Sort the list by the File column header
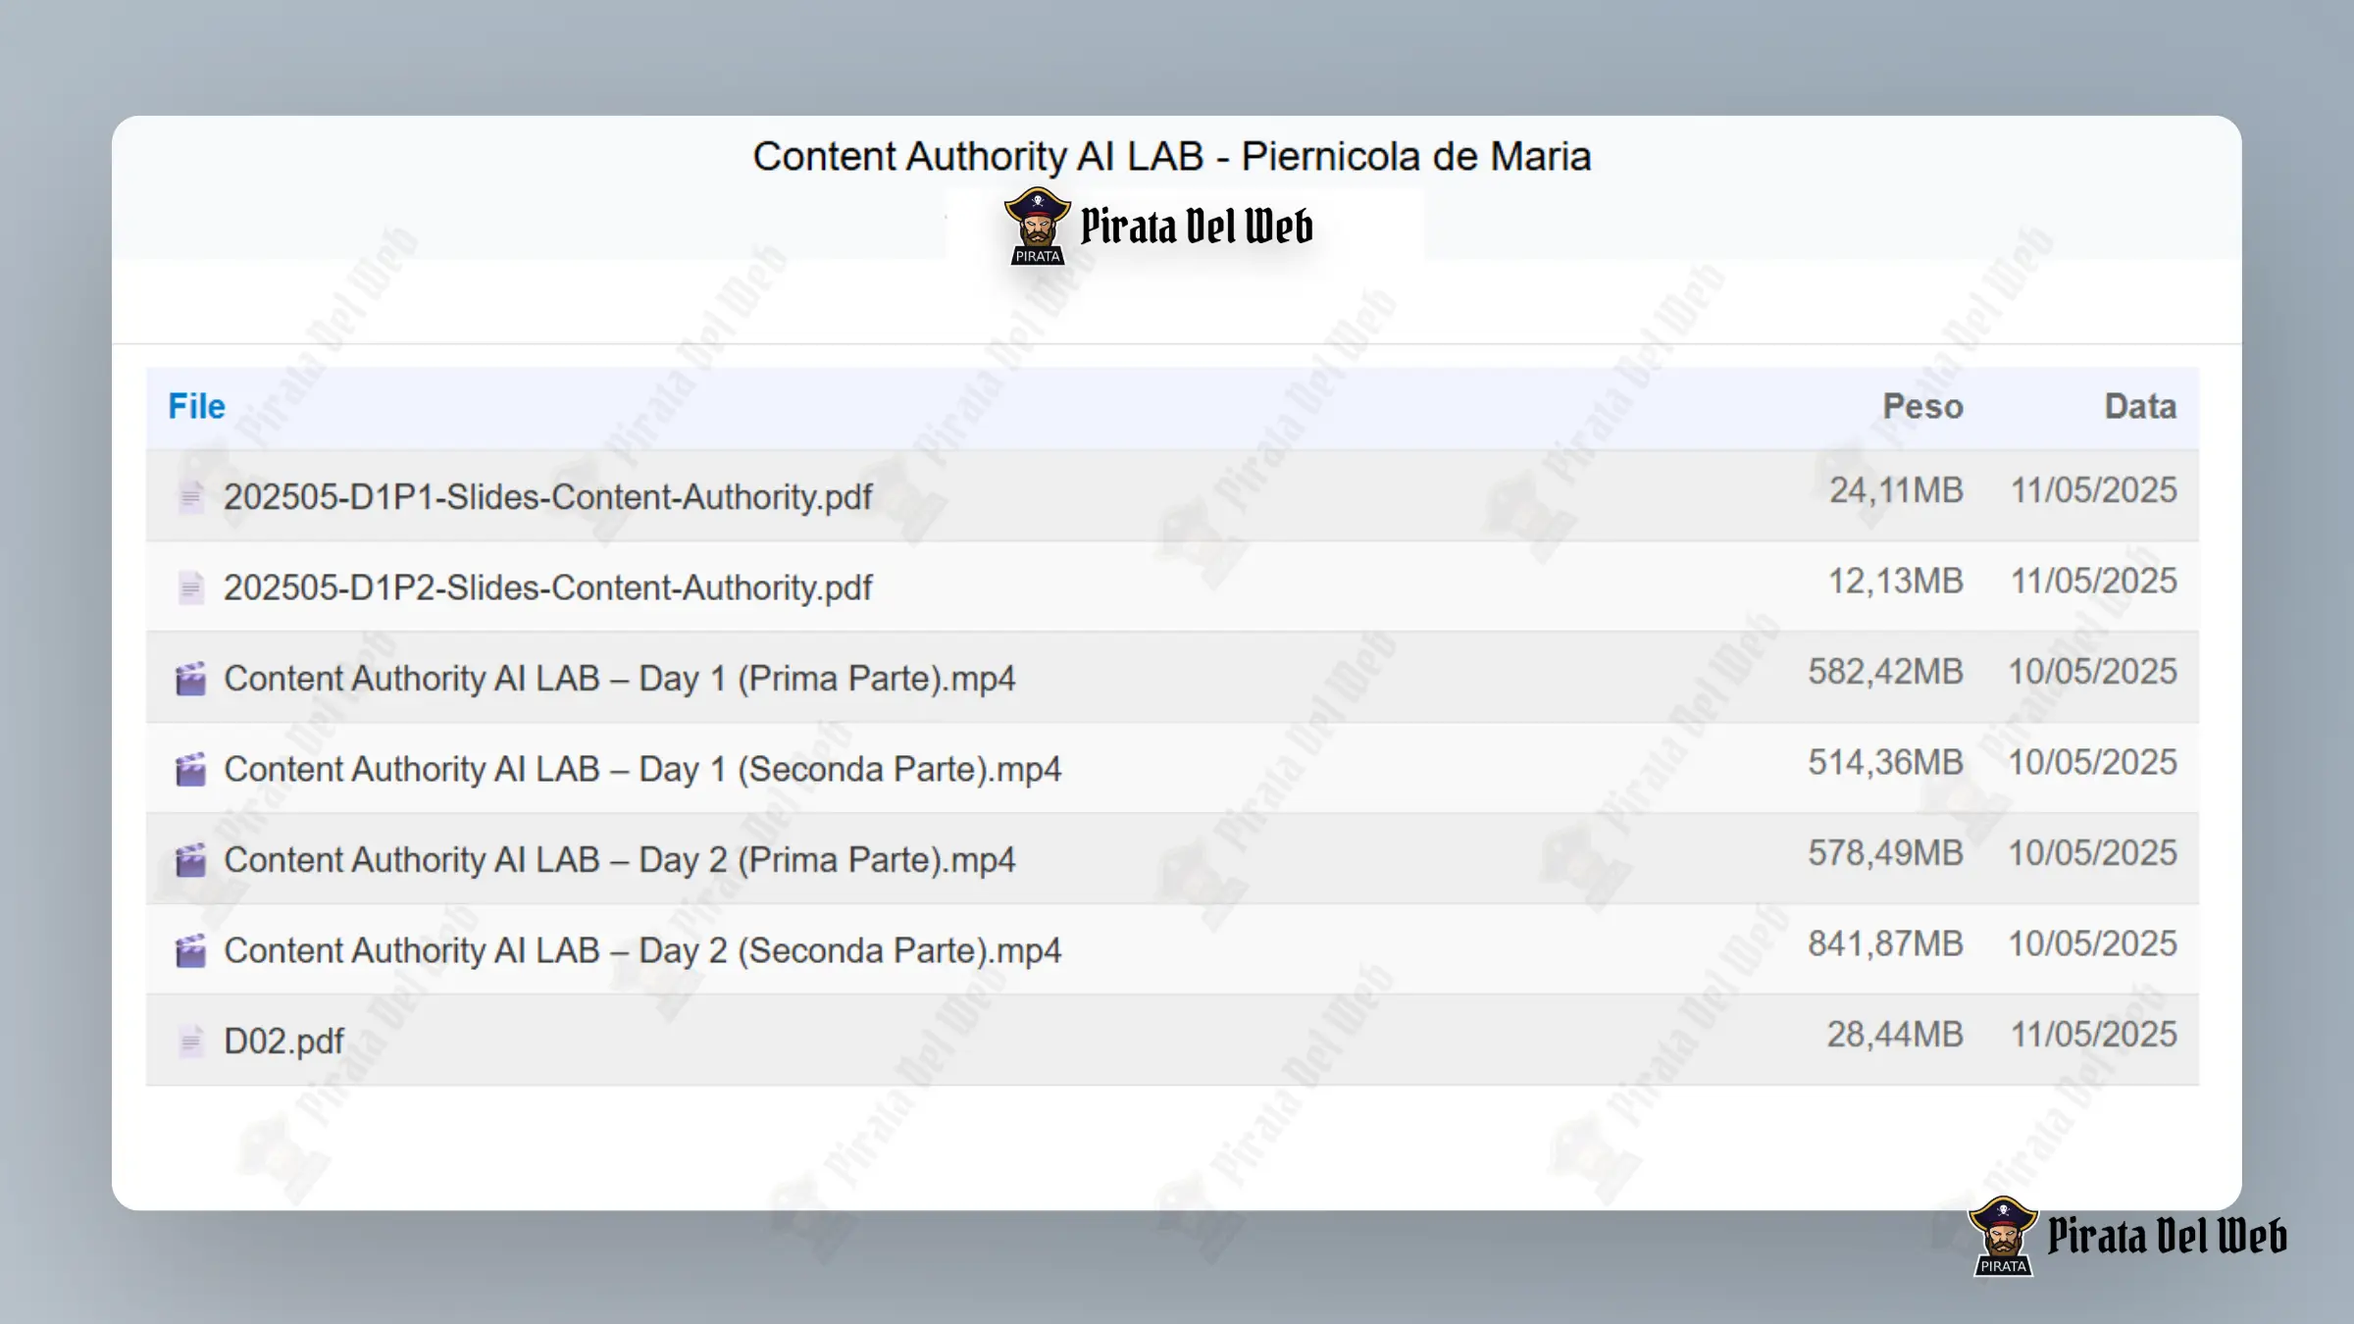Viewport: 2354px width, 1324px height. coord(196,406)
